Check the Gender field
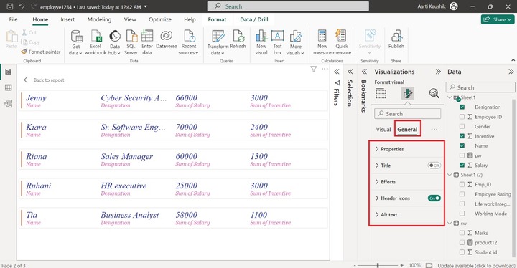517x268 pixels. (x=462, y=126)
